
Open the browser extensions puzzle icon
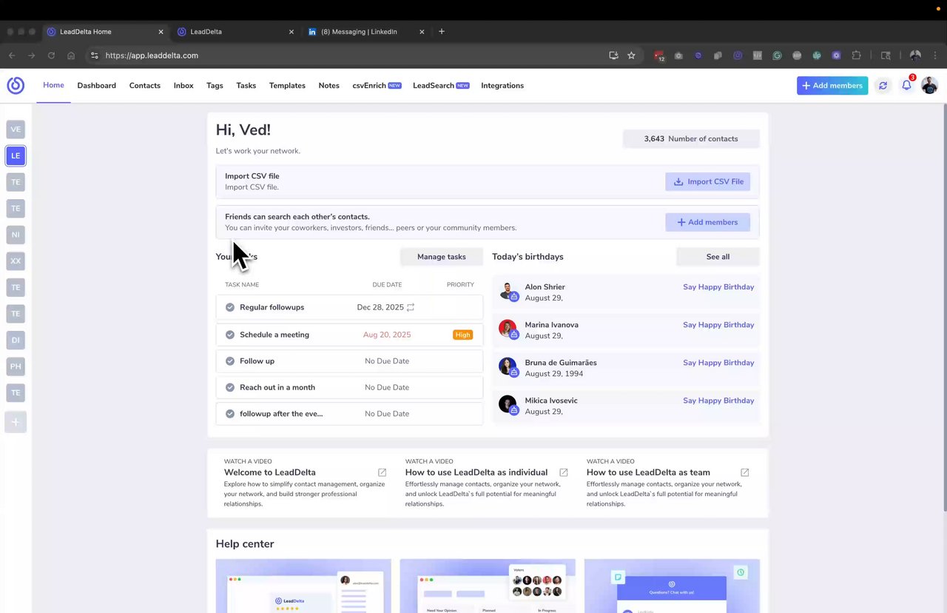pyautogui.click(x=857, y=56)
